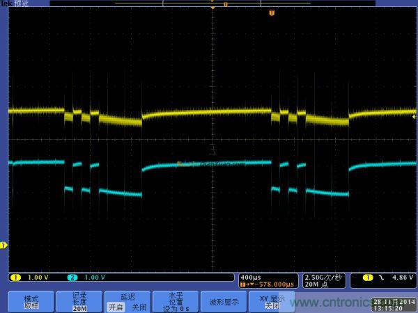This screenshot has height=313, width=418.
Task: Turn delay off with 关闭 option
Action: [139, 307]
